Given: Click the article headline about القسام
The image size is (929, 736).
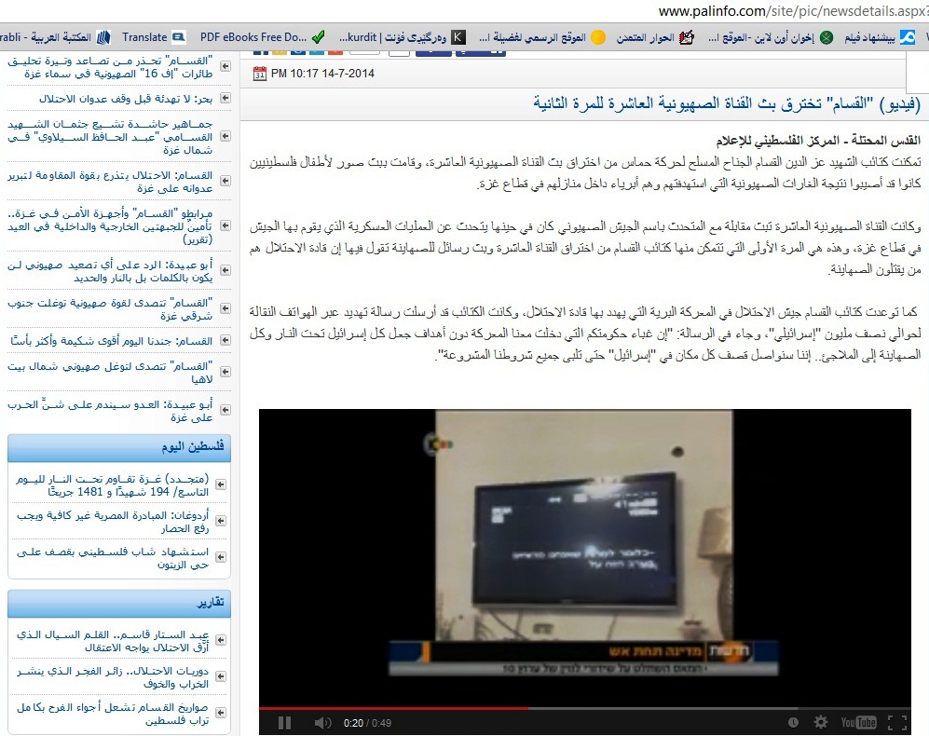Looking at the screenshot, I should [727, 102].
